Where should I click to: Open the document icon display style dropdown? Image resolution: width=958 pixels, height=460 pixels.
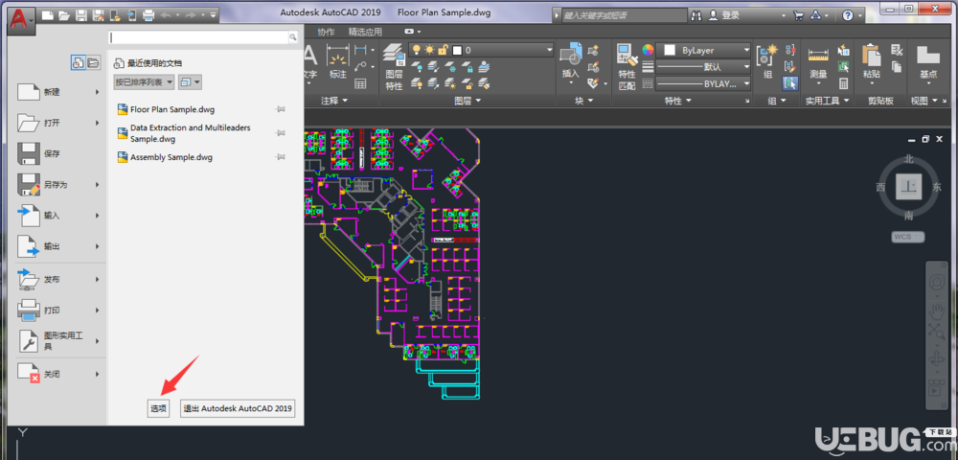[190, 81]
